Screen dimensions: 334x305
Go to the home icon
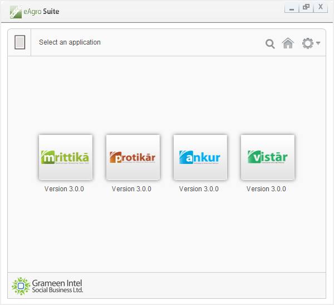[288, 43]
